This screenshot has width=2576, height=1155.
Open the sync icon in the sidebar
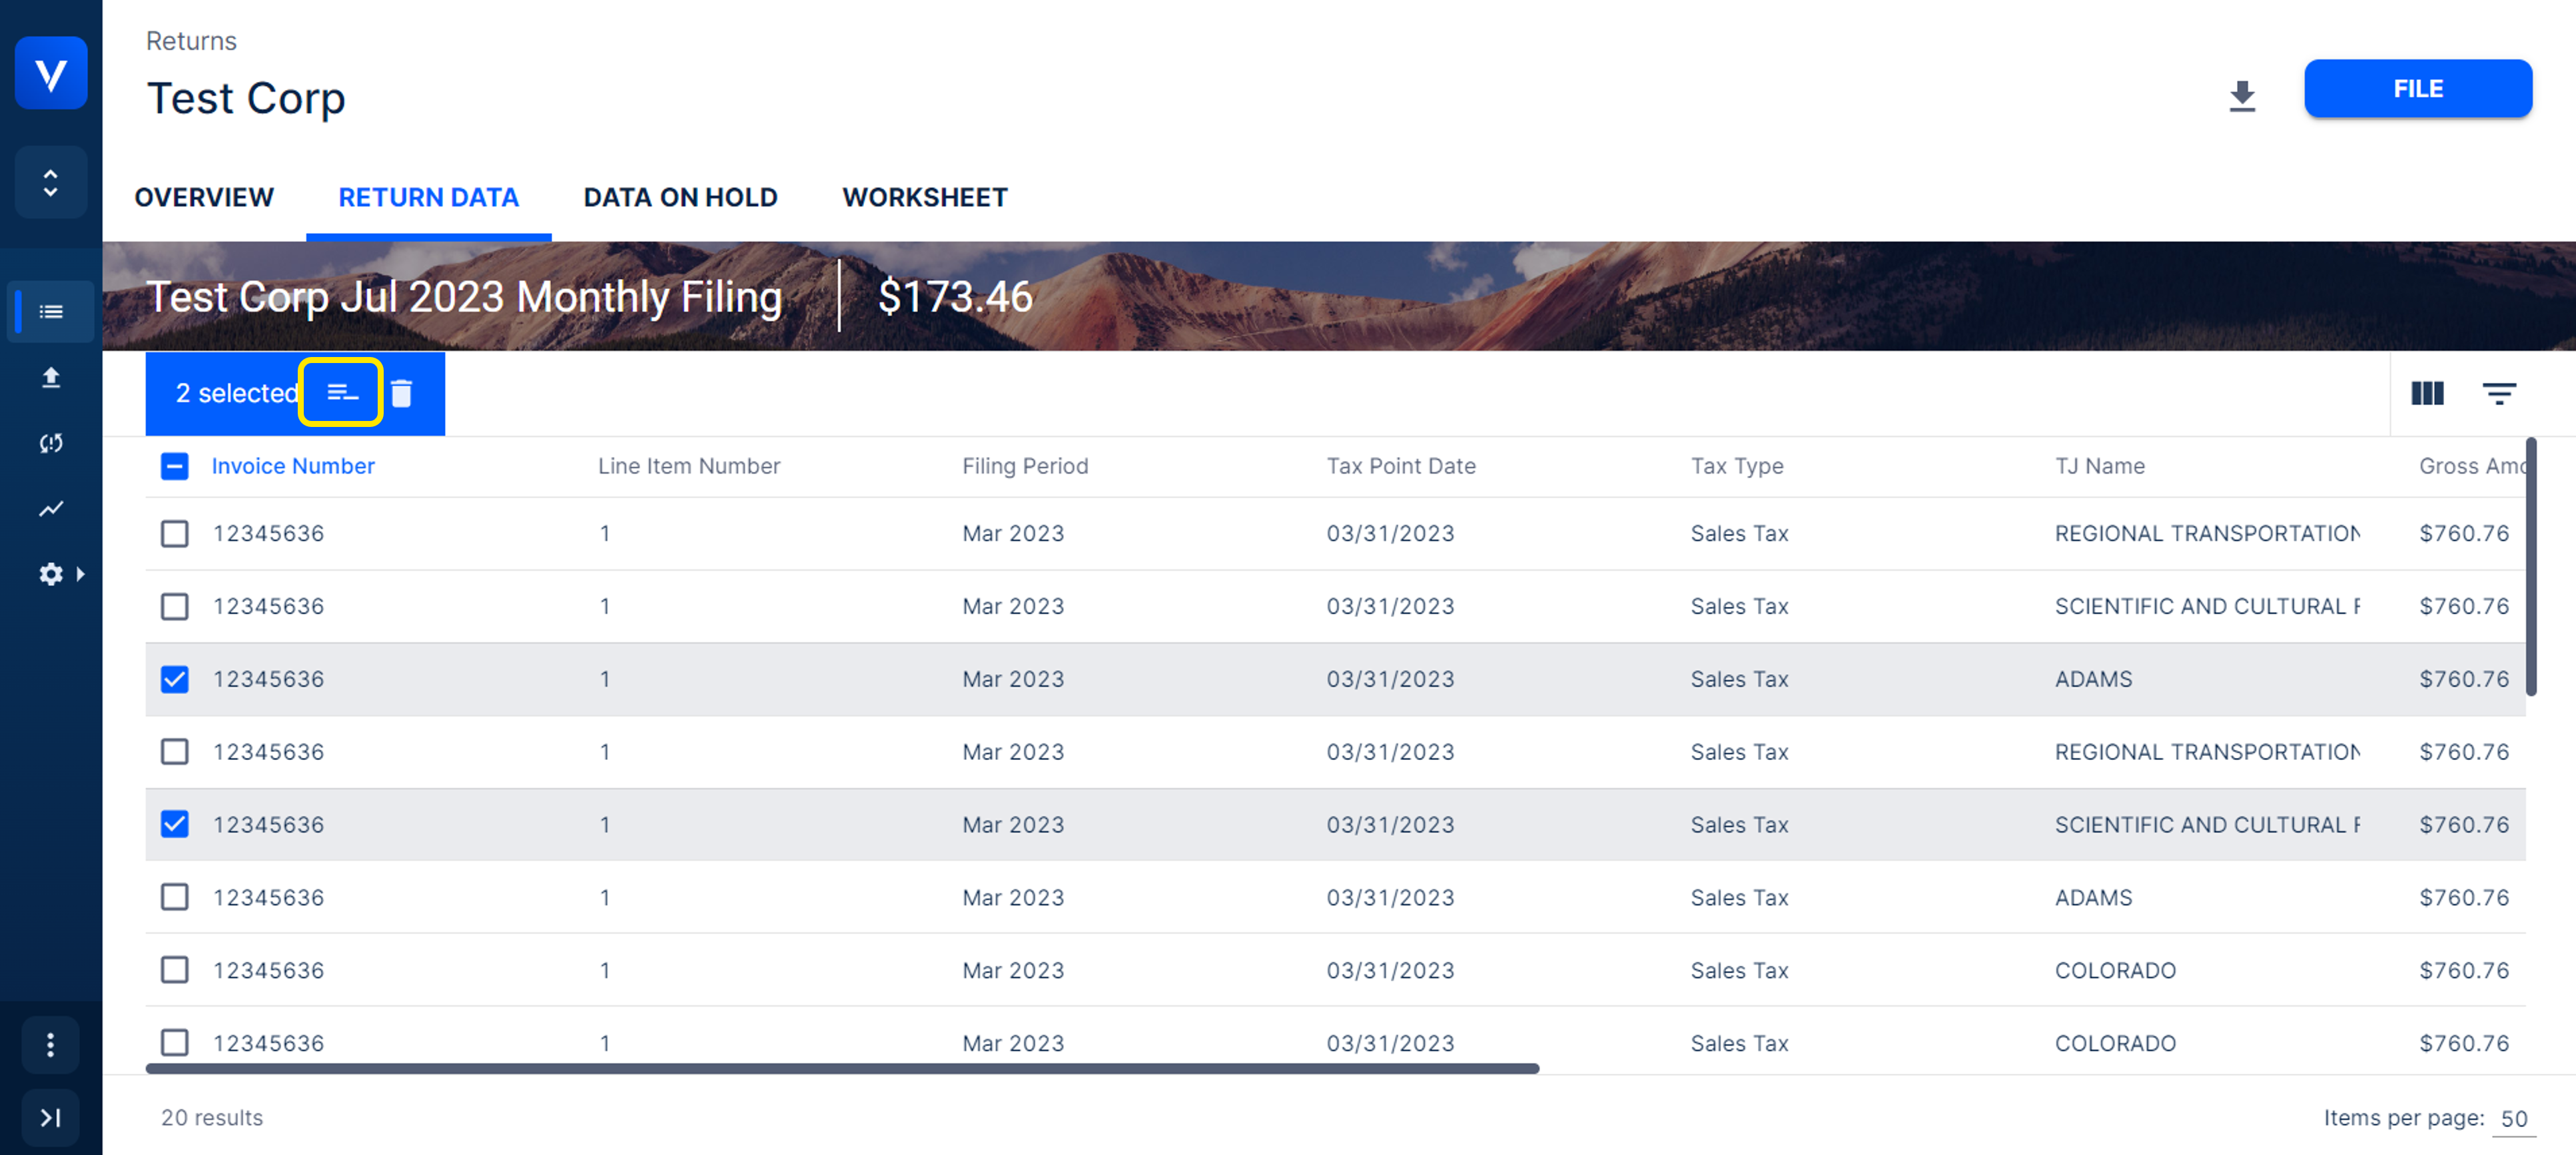coord(51,443)
